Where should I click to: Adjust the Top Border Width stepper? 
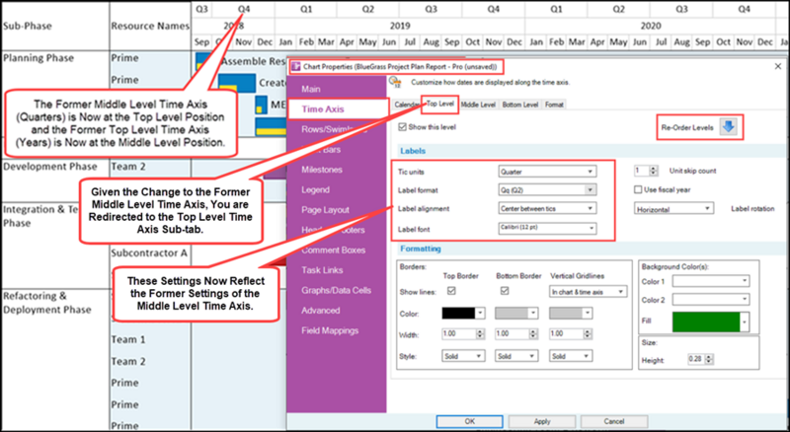(480, 333)
